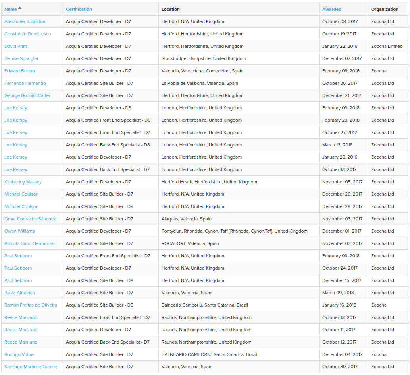Screen dimensions: 410x375
Task: Open Rodrigo Volpe's profile link
Action: [19, 354]
